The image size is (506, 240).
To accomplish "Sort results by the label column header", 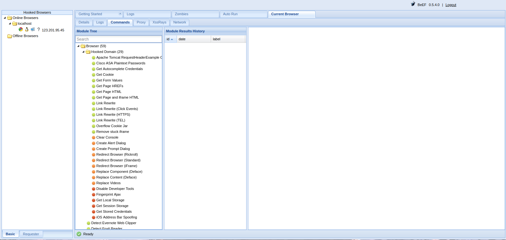I will [228, 39].
